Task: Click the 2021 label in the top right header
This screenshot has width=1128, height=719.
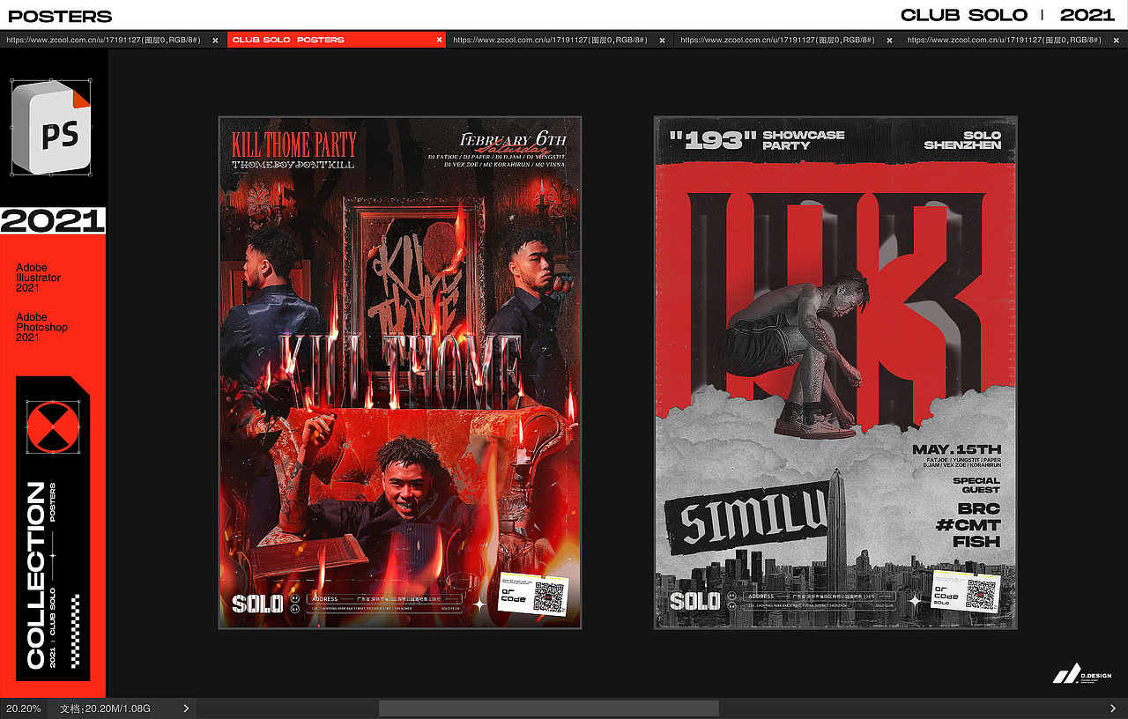Action: [1087, 15]
